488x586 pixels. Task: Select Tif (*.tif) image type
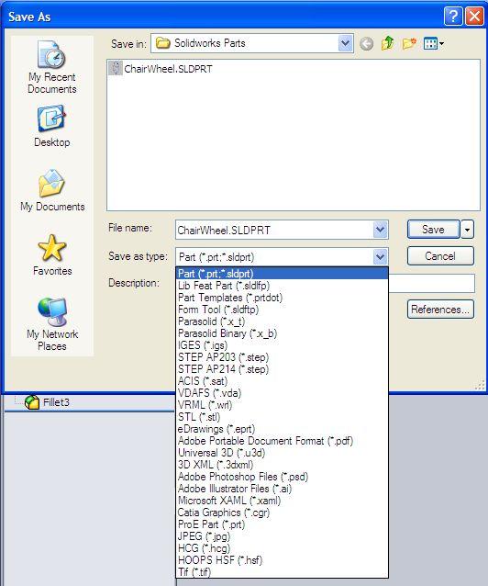pyautogui.click(x=282, y=572)
